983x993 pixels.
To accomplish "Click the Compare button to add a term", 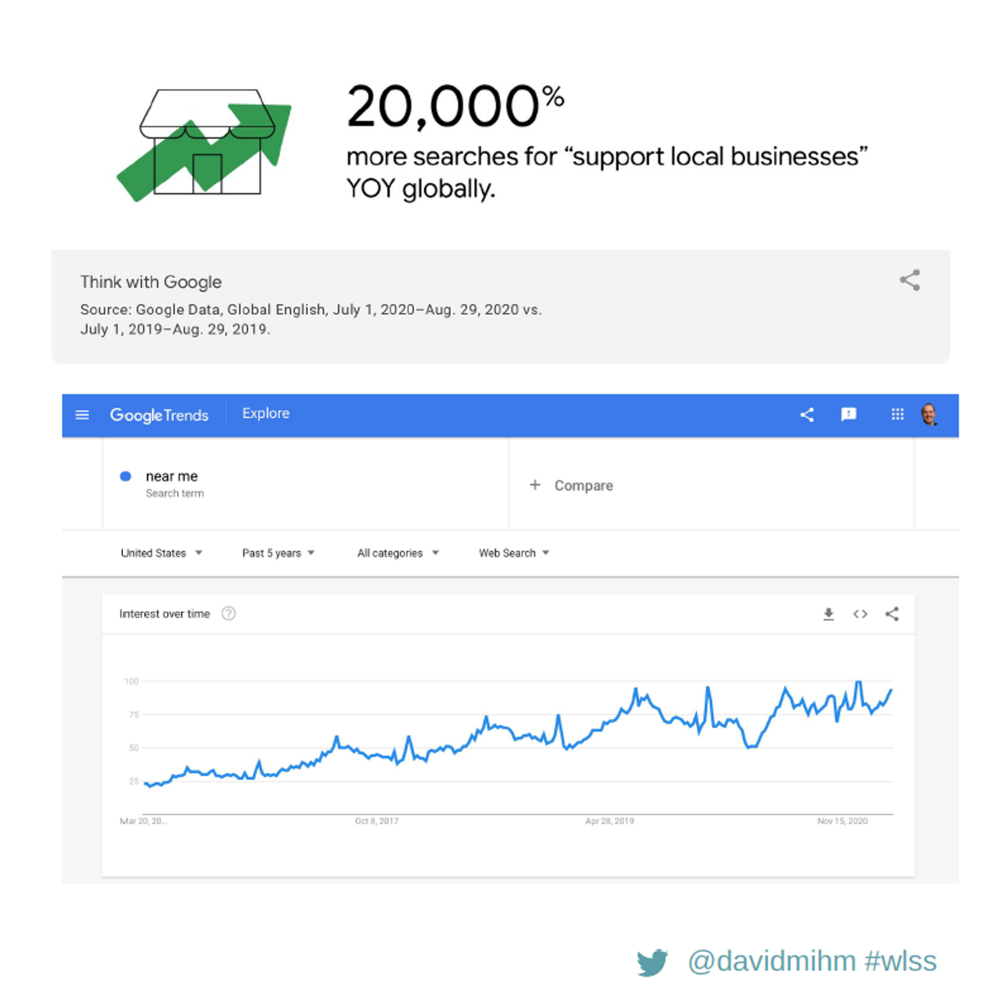I will (x=572, y=486).
